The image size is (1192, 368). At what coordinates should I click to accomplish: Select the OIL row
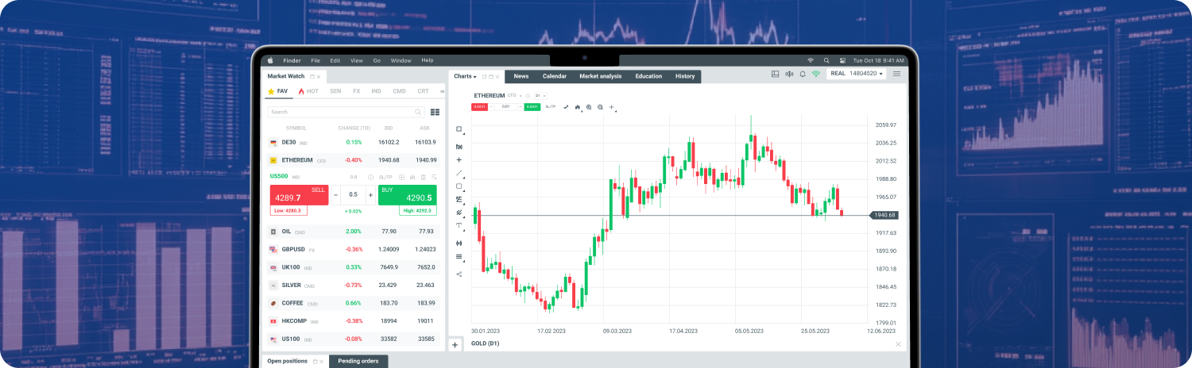353,232
